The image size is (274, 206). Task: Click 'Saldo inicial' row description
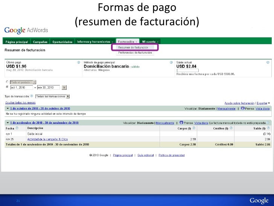(x=35, y=134)
